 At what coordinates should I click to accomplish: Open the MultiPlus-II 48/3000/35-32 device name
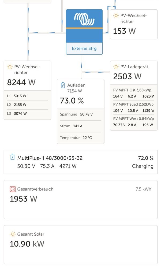click(x=50, y=158)
